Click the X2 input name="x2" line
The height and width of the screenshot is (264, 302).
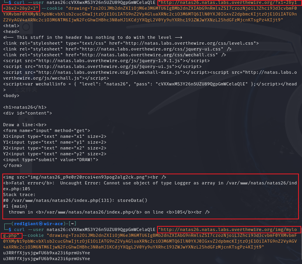pyautogui.click(x=55, y=148)
